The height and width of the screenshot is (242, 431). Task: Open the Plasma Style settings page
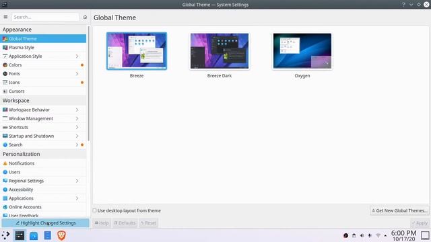click(x=44, y=48)
